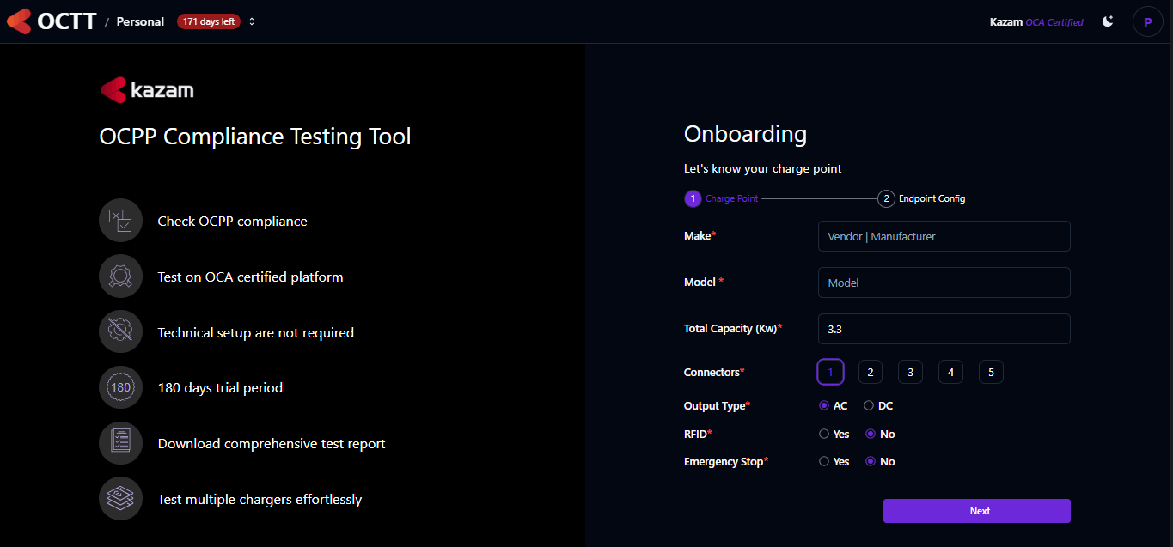Click the Model field label
This screenshot has width=1173, height=547.
(703, 282)
